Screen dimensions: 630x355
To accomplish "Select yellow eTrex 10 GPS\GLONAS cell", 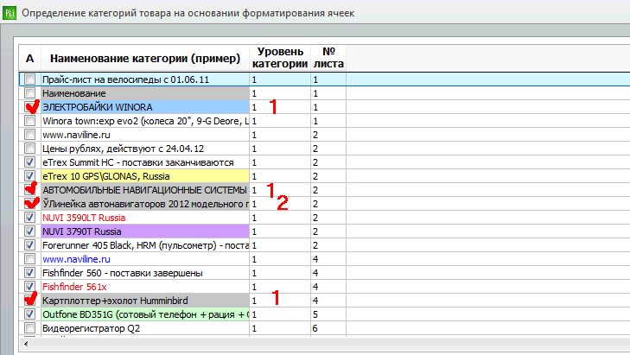I will click(x=145, y=176).
